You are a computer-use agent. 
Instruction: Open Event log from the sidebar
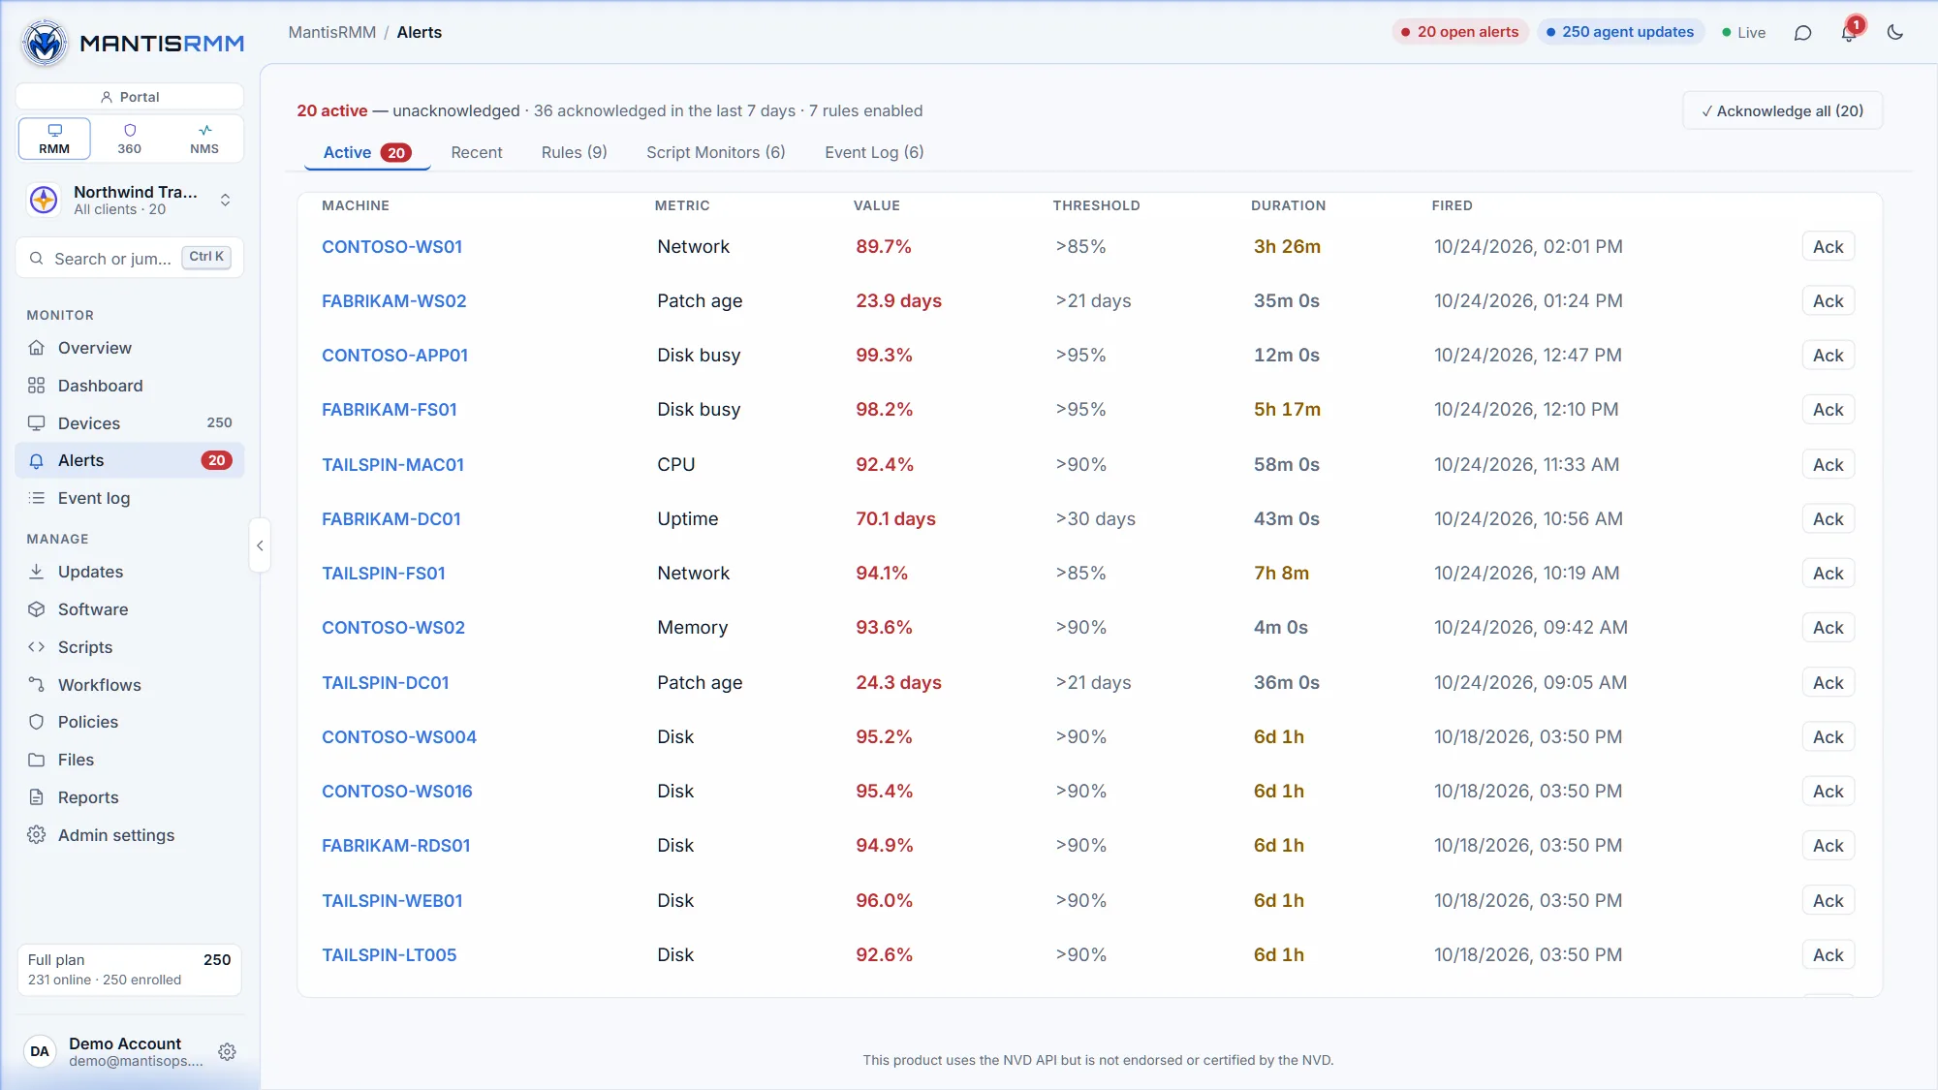click(x=130, y=498)
